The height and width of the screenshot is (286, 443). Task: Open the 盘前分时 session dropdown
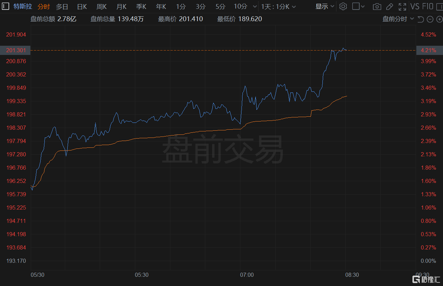(x=398, y=19)
